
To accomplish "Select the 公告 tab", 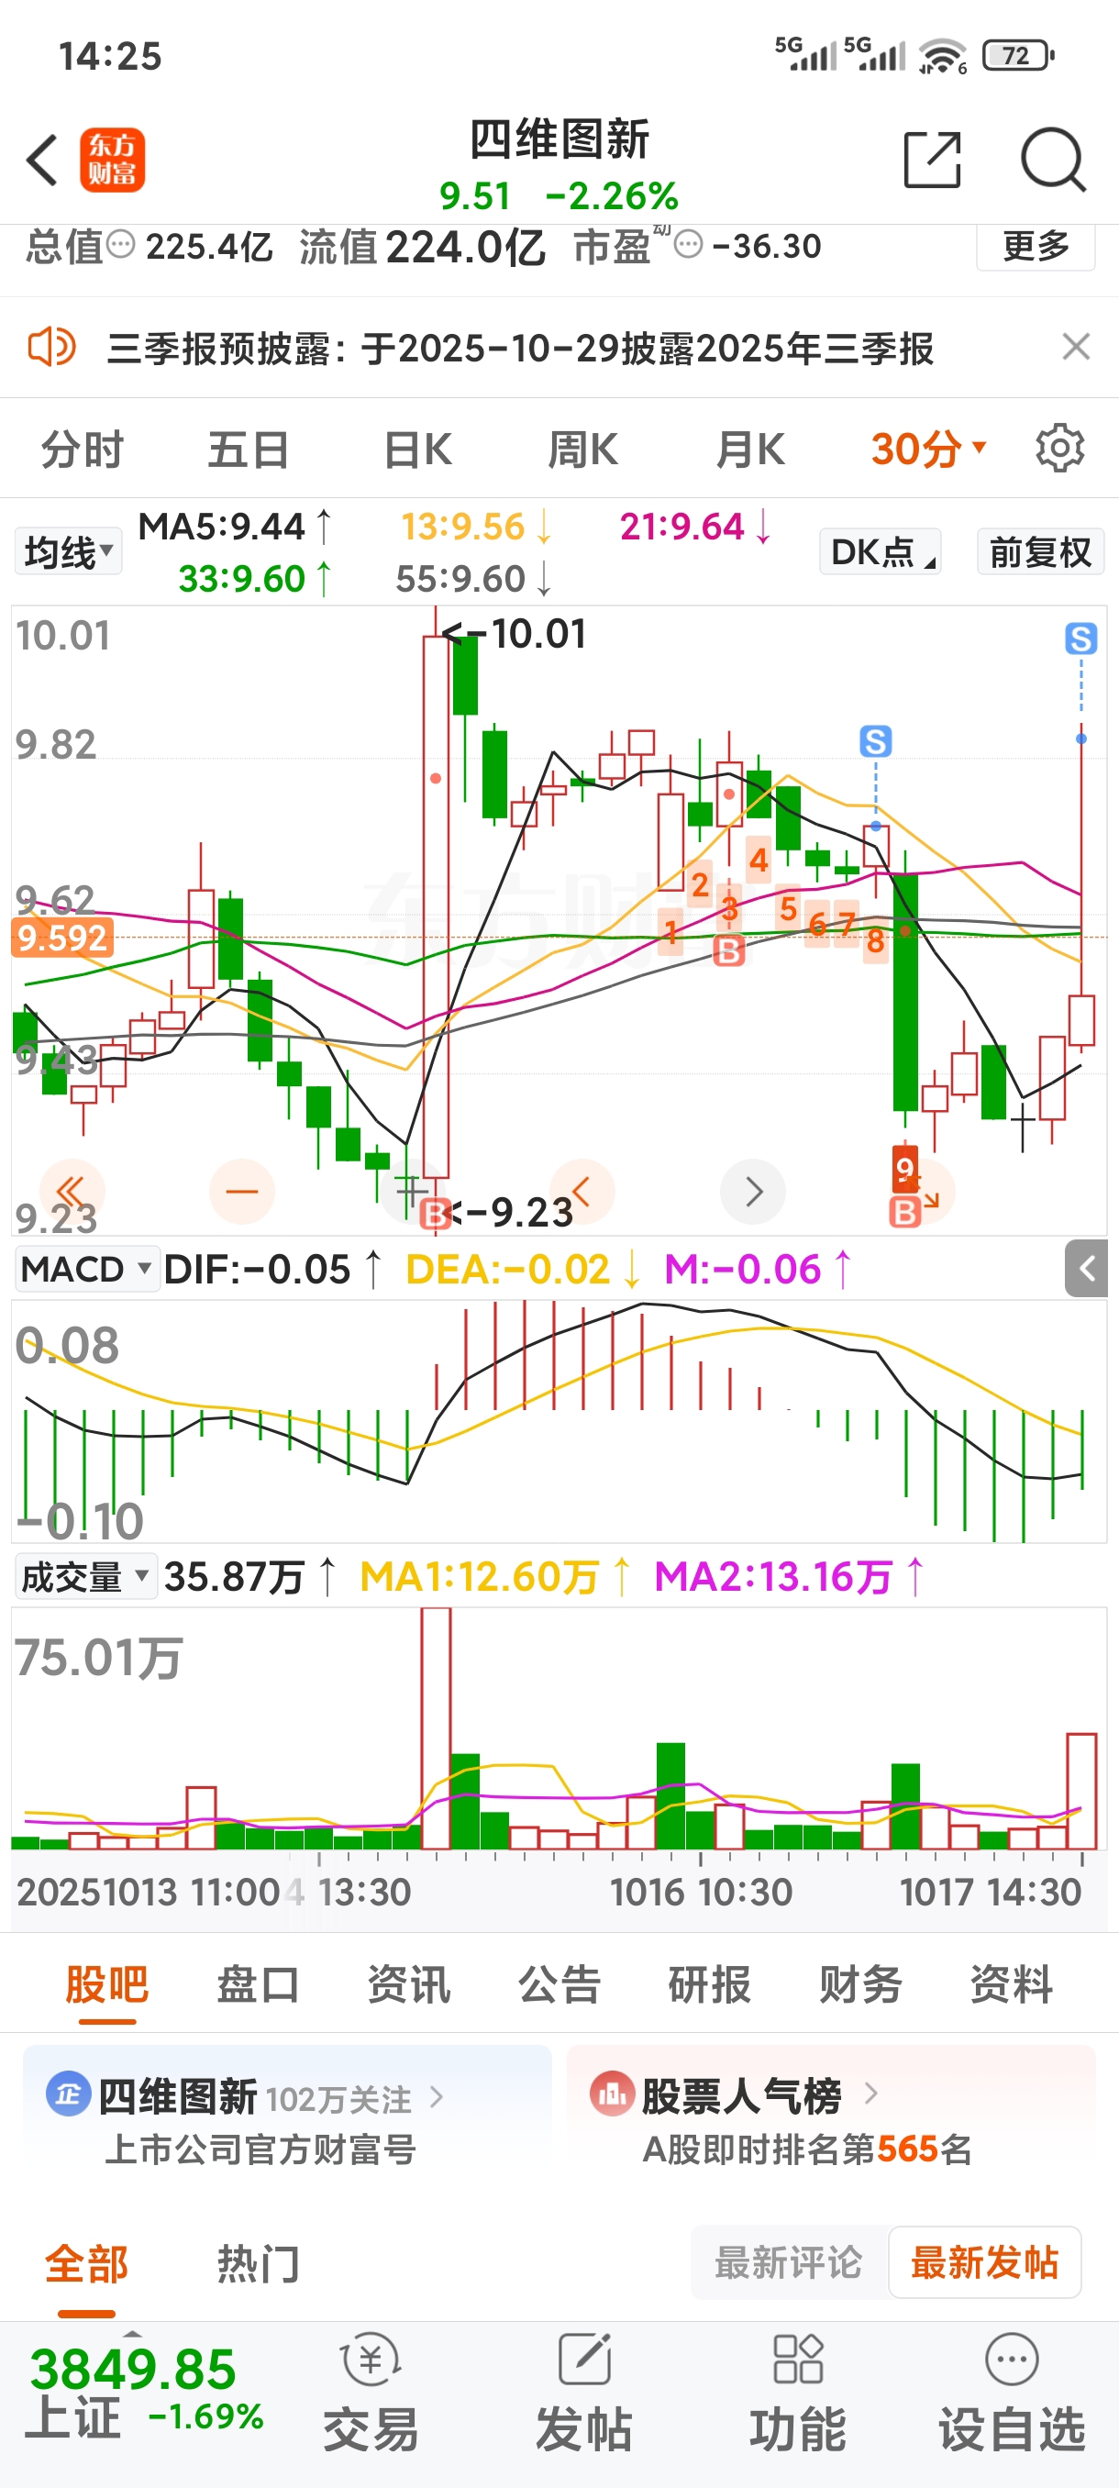I will click(559, 1983).
